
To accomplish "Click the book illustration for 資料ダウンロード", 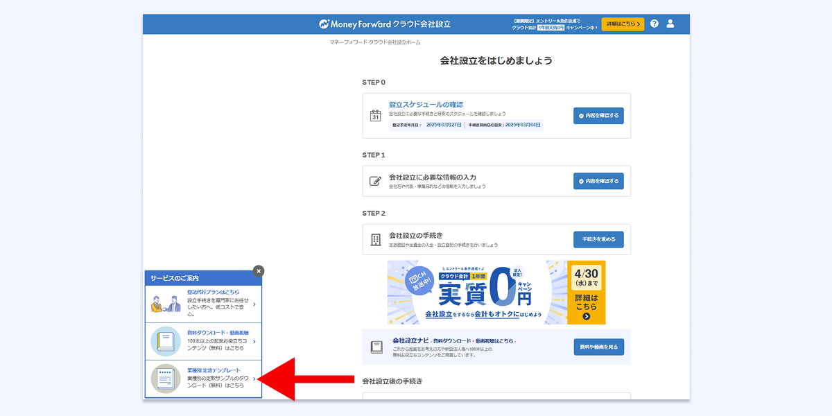I will coord(166,341).
